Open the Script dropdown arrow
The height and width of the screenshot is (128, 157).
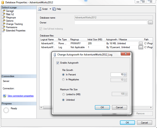(x=50, y=9)
